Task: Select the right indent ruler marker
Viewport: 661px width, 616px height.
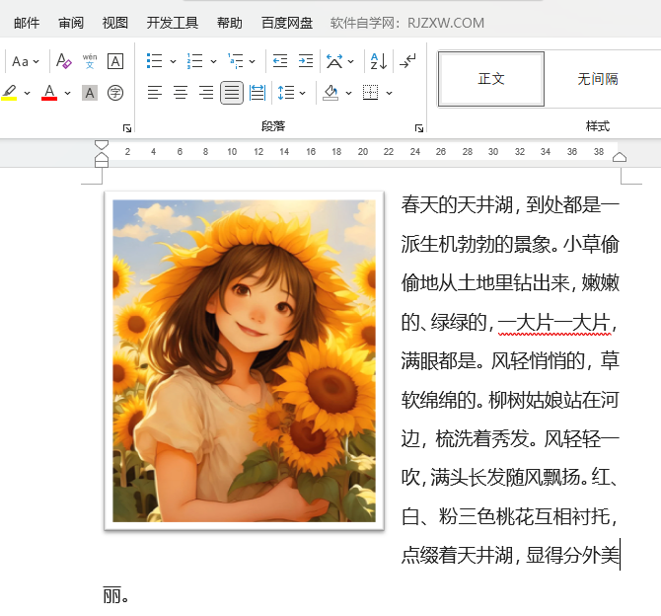Action: (x=620, y=157)
